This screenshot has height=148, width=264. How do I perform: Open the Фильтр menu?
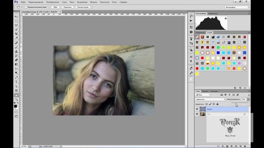(x=94, y=2)
